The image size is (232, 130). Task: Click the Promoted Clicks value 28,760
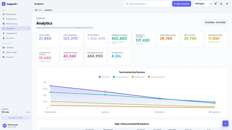166,38
